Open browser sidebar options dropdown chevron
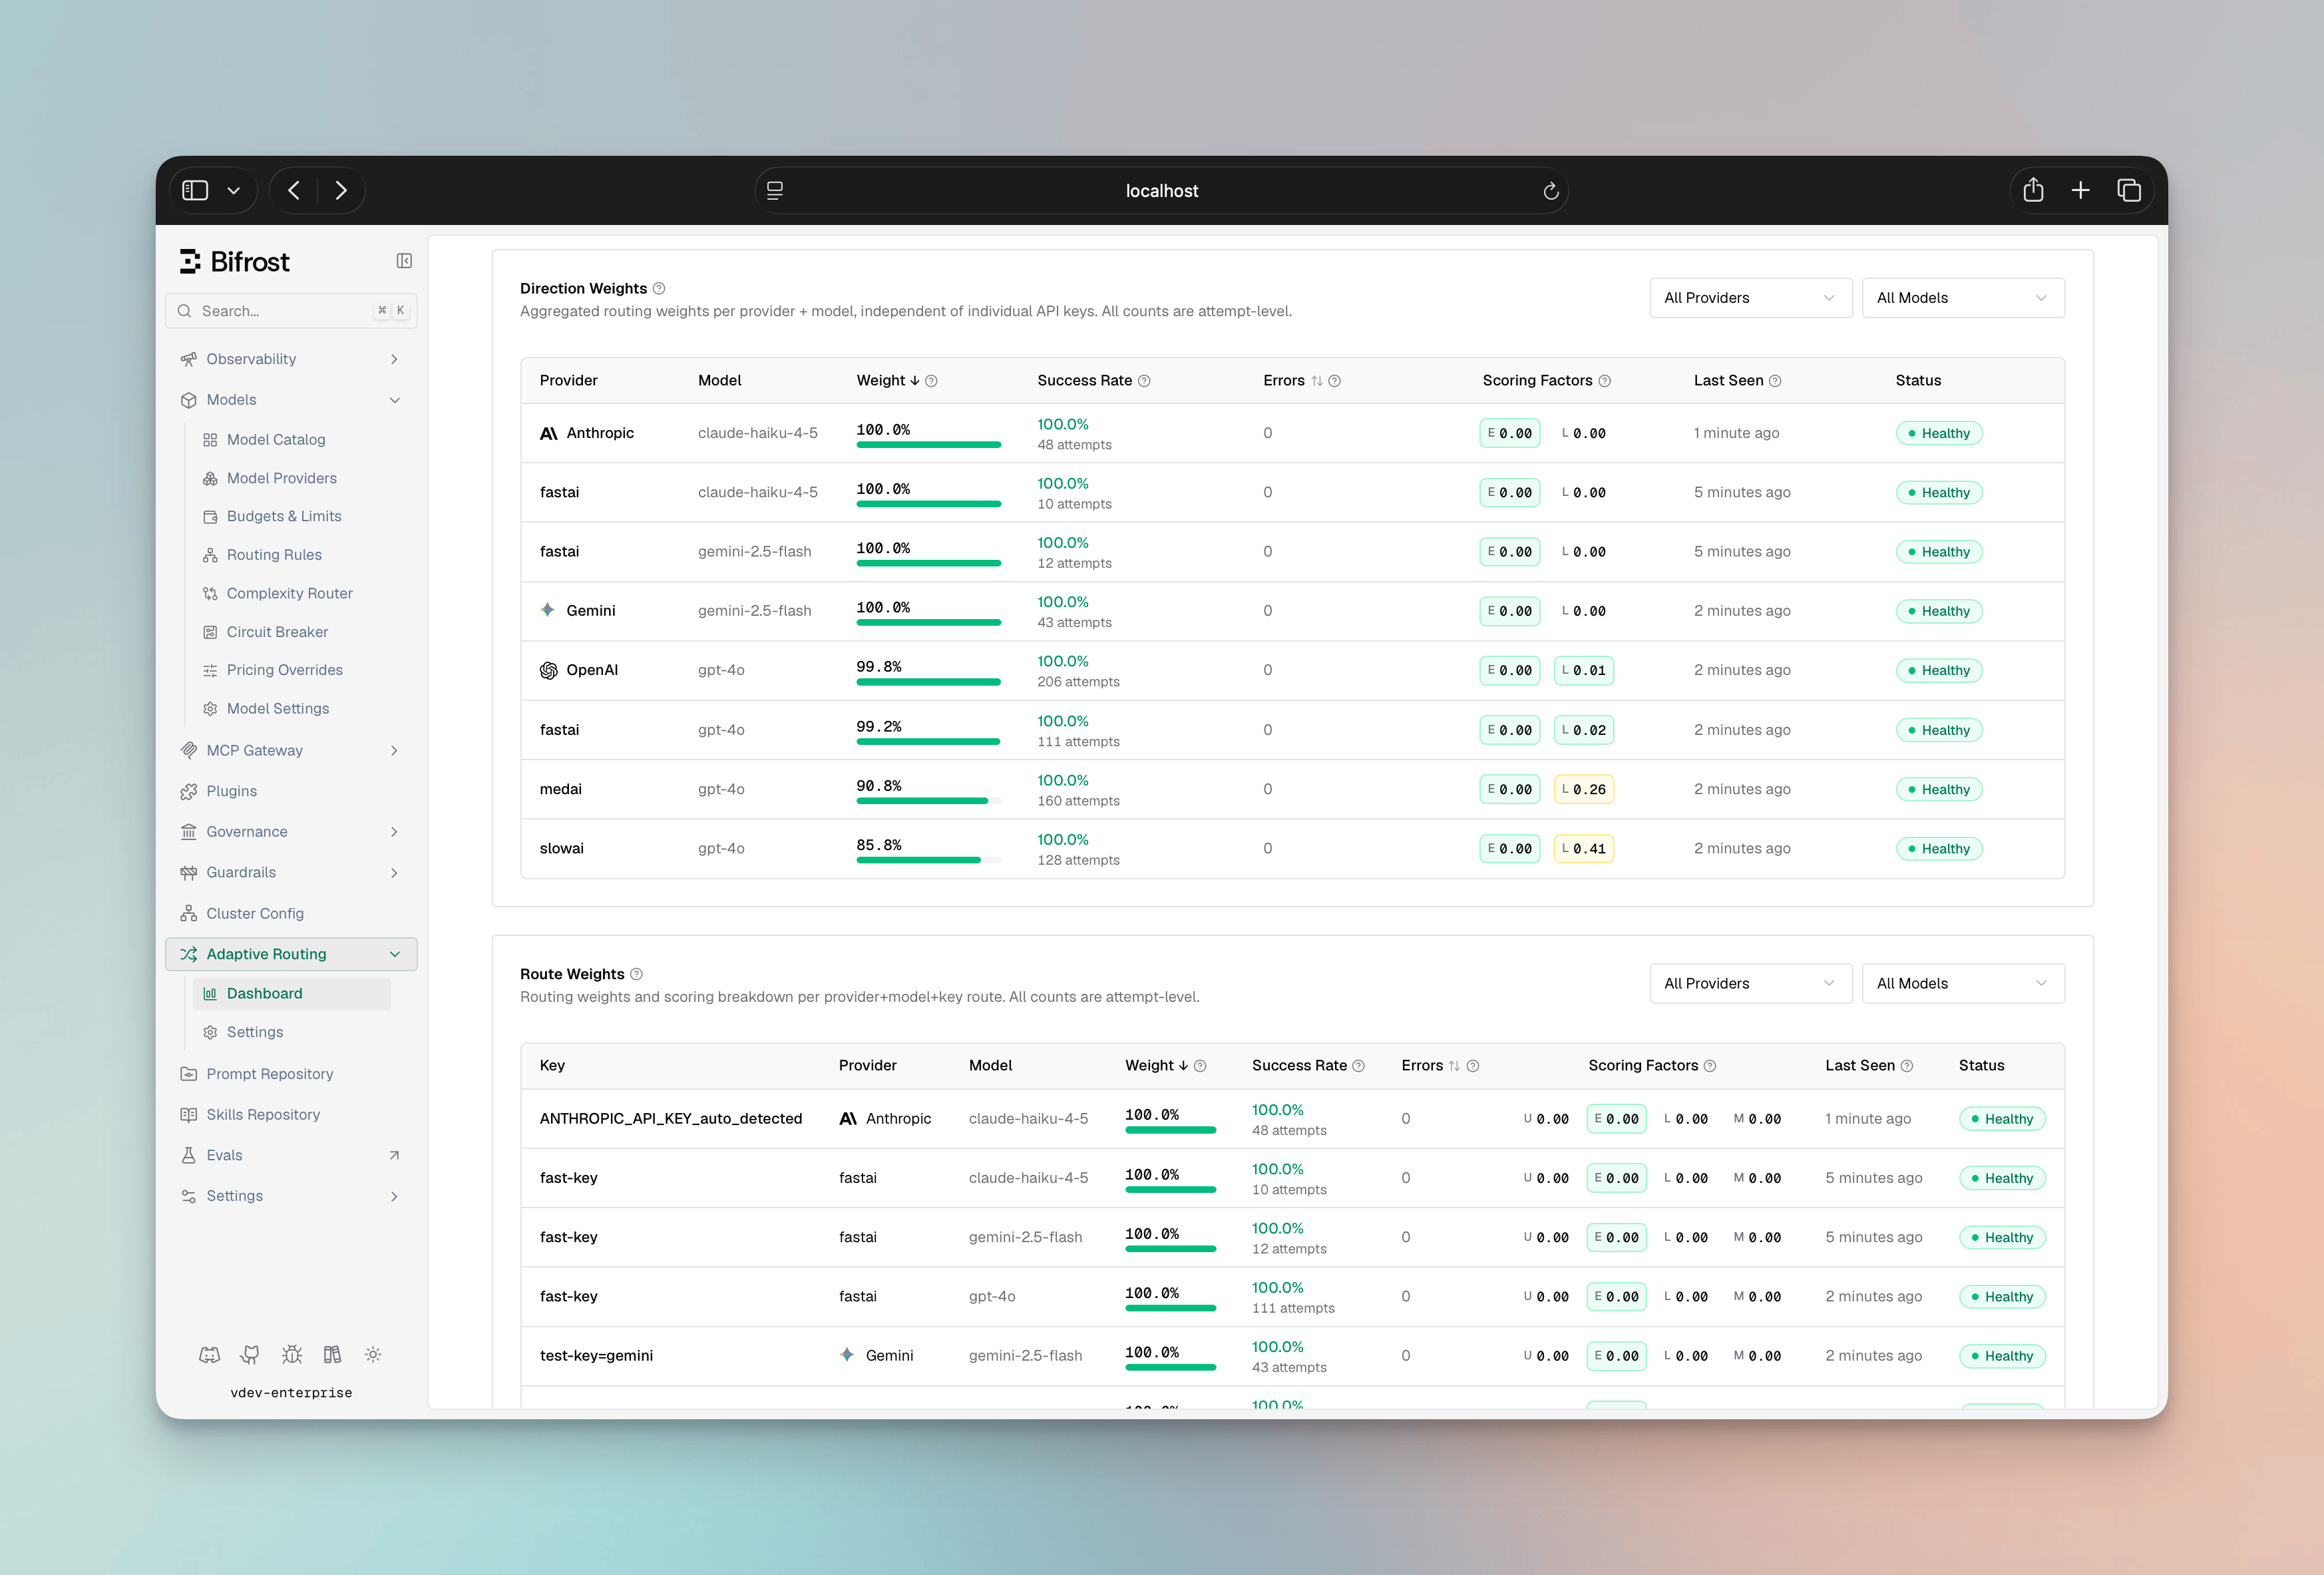 pos(233,191)
